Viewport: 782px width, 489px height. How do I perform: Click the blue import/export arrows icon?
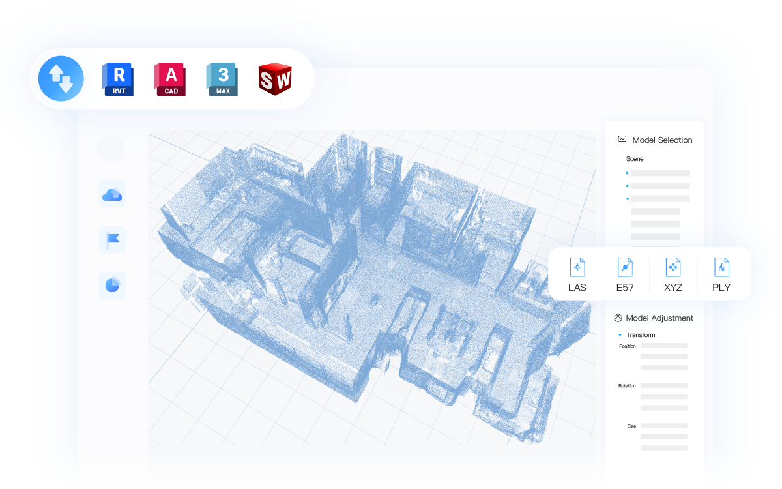(x=61, y=79)
